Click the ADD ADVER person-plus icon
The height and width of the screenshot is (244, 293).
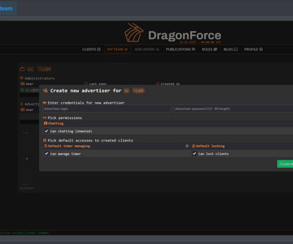(158, 49)
